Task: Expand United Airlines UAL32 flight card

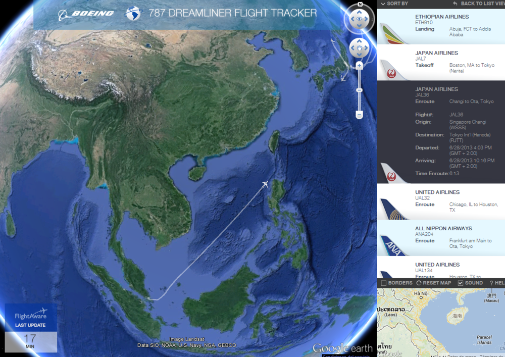Action: 441,202
